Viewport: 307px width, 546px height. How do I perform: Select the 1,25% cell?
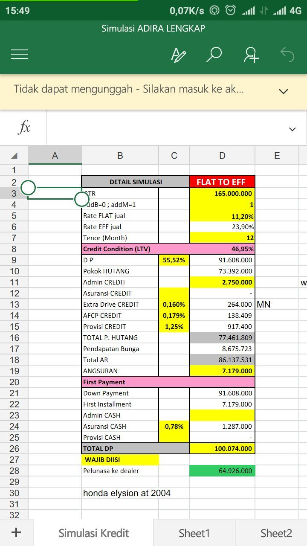[x=174, y=326]
